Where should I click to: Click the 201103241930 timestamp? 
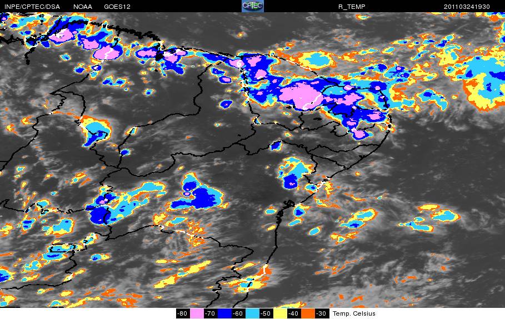[467, 7]
